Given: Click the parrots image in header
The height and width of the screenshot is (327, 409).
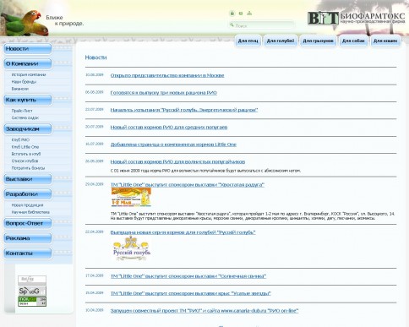Looking at the screenshot, I should pos(24,22).
